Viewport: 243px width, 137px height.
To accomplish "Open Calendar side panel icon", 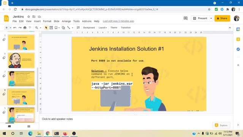I will point(238,29).
